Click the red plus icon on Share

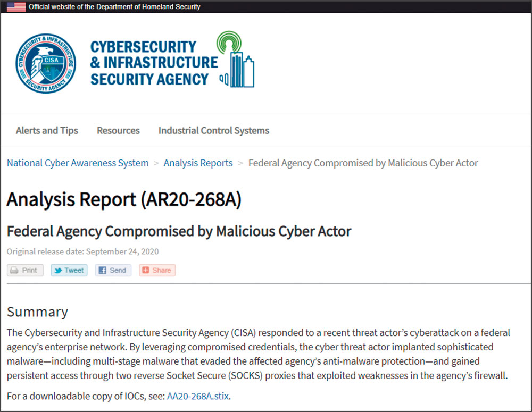(146, 270)
